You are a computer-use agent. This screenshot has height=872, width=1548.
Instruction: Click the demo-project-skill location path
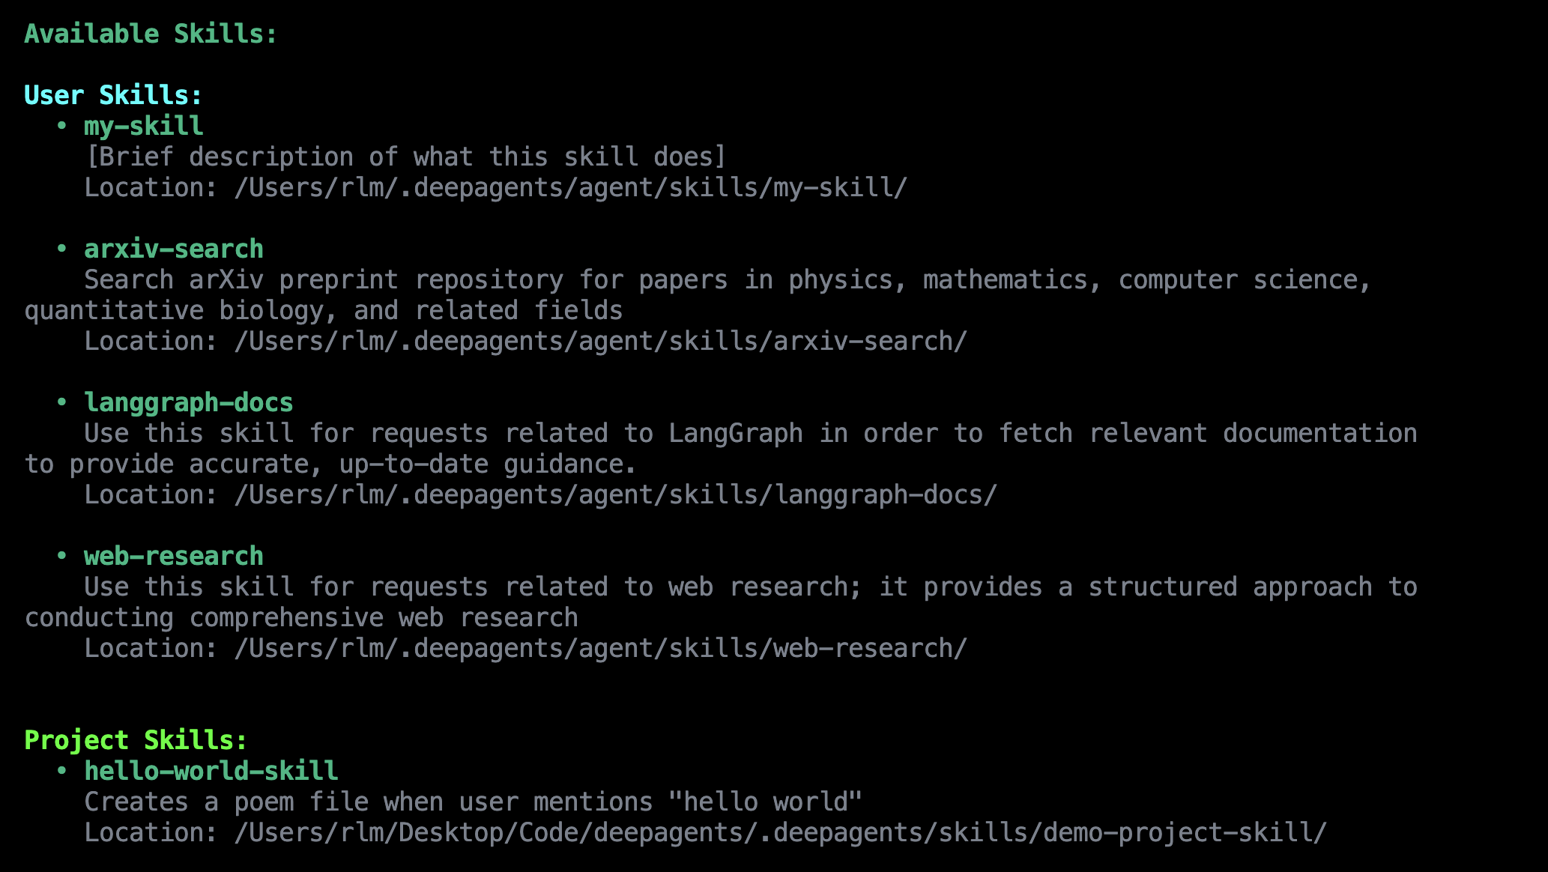[780, 832]
